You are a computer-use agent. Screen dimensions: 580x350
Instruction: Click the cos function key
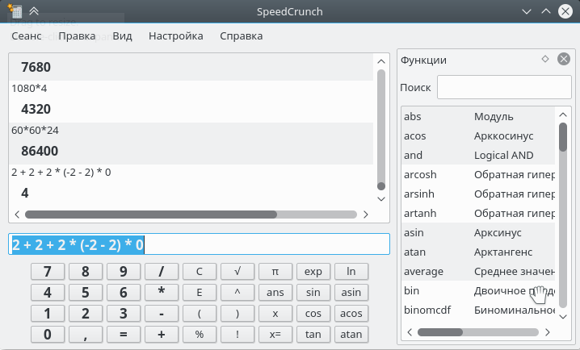(313, 314)
